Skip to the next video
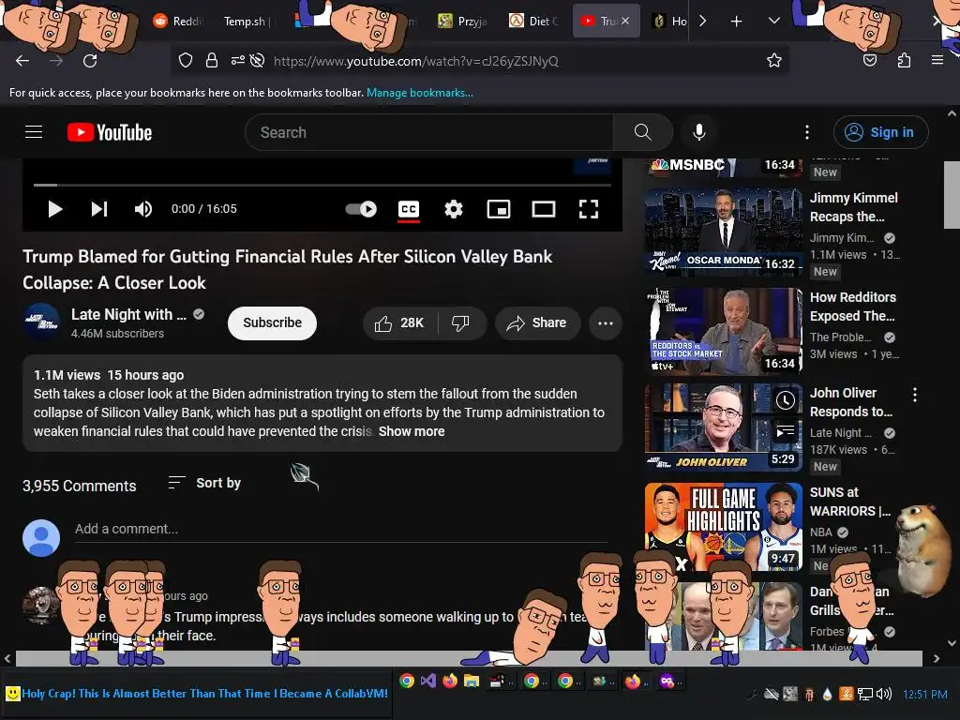Image resolution: width=960 pixels, height=720 pixels. 99,209
